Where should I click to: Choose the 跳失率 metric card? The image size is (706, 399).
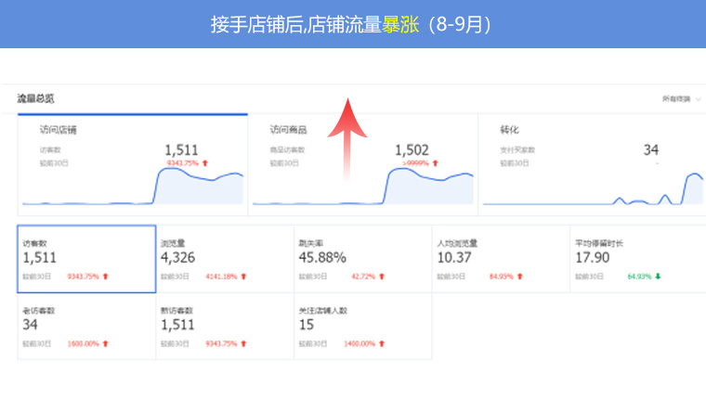[362, 259]
